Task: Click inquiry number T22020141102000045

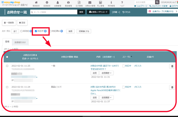Action: coord(23,69)
